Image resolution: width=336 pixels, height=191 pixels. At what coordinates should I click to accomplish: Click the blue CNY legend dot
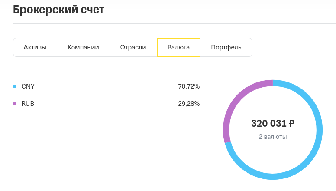click(15, 86)
